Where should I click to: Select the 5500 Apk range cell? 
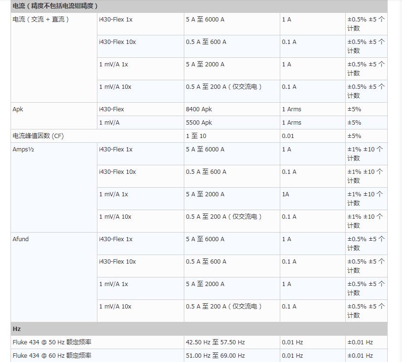pos(199,123)
